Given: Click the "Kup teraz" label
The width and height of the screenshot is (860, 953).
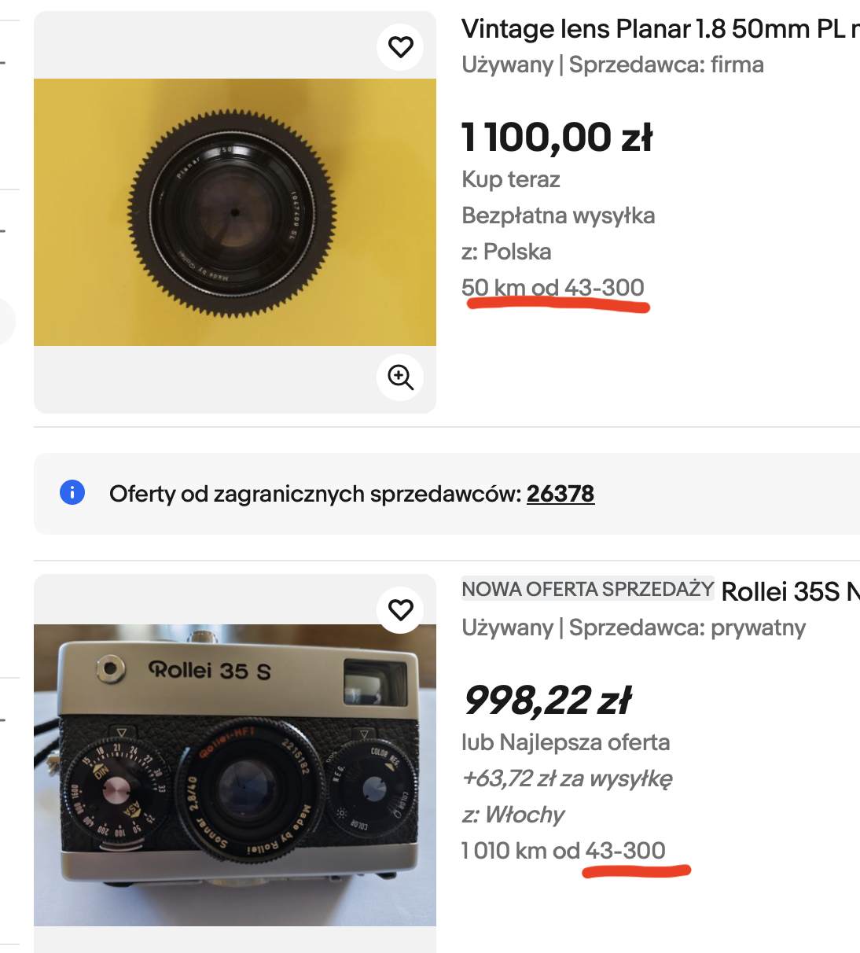Looking at the screenshot, I should [x=511, y=179].
